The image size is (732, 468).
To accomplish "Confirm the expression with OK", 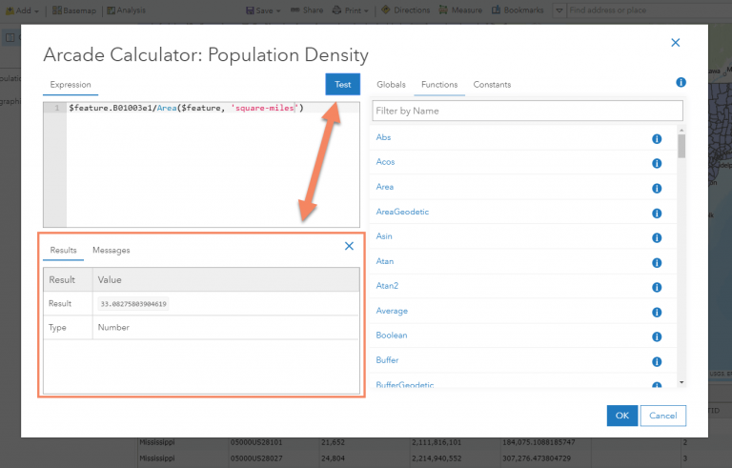I will click(x=621, y=416).
